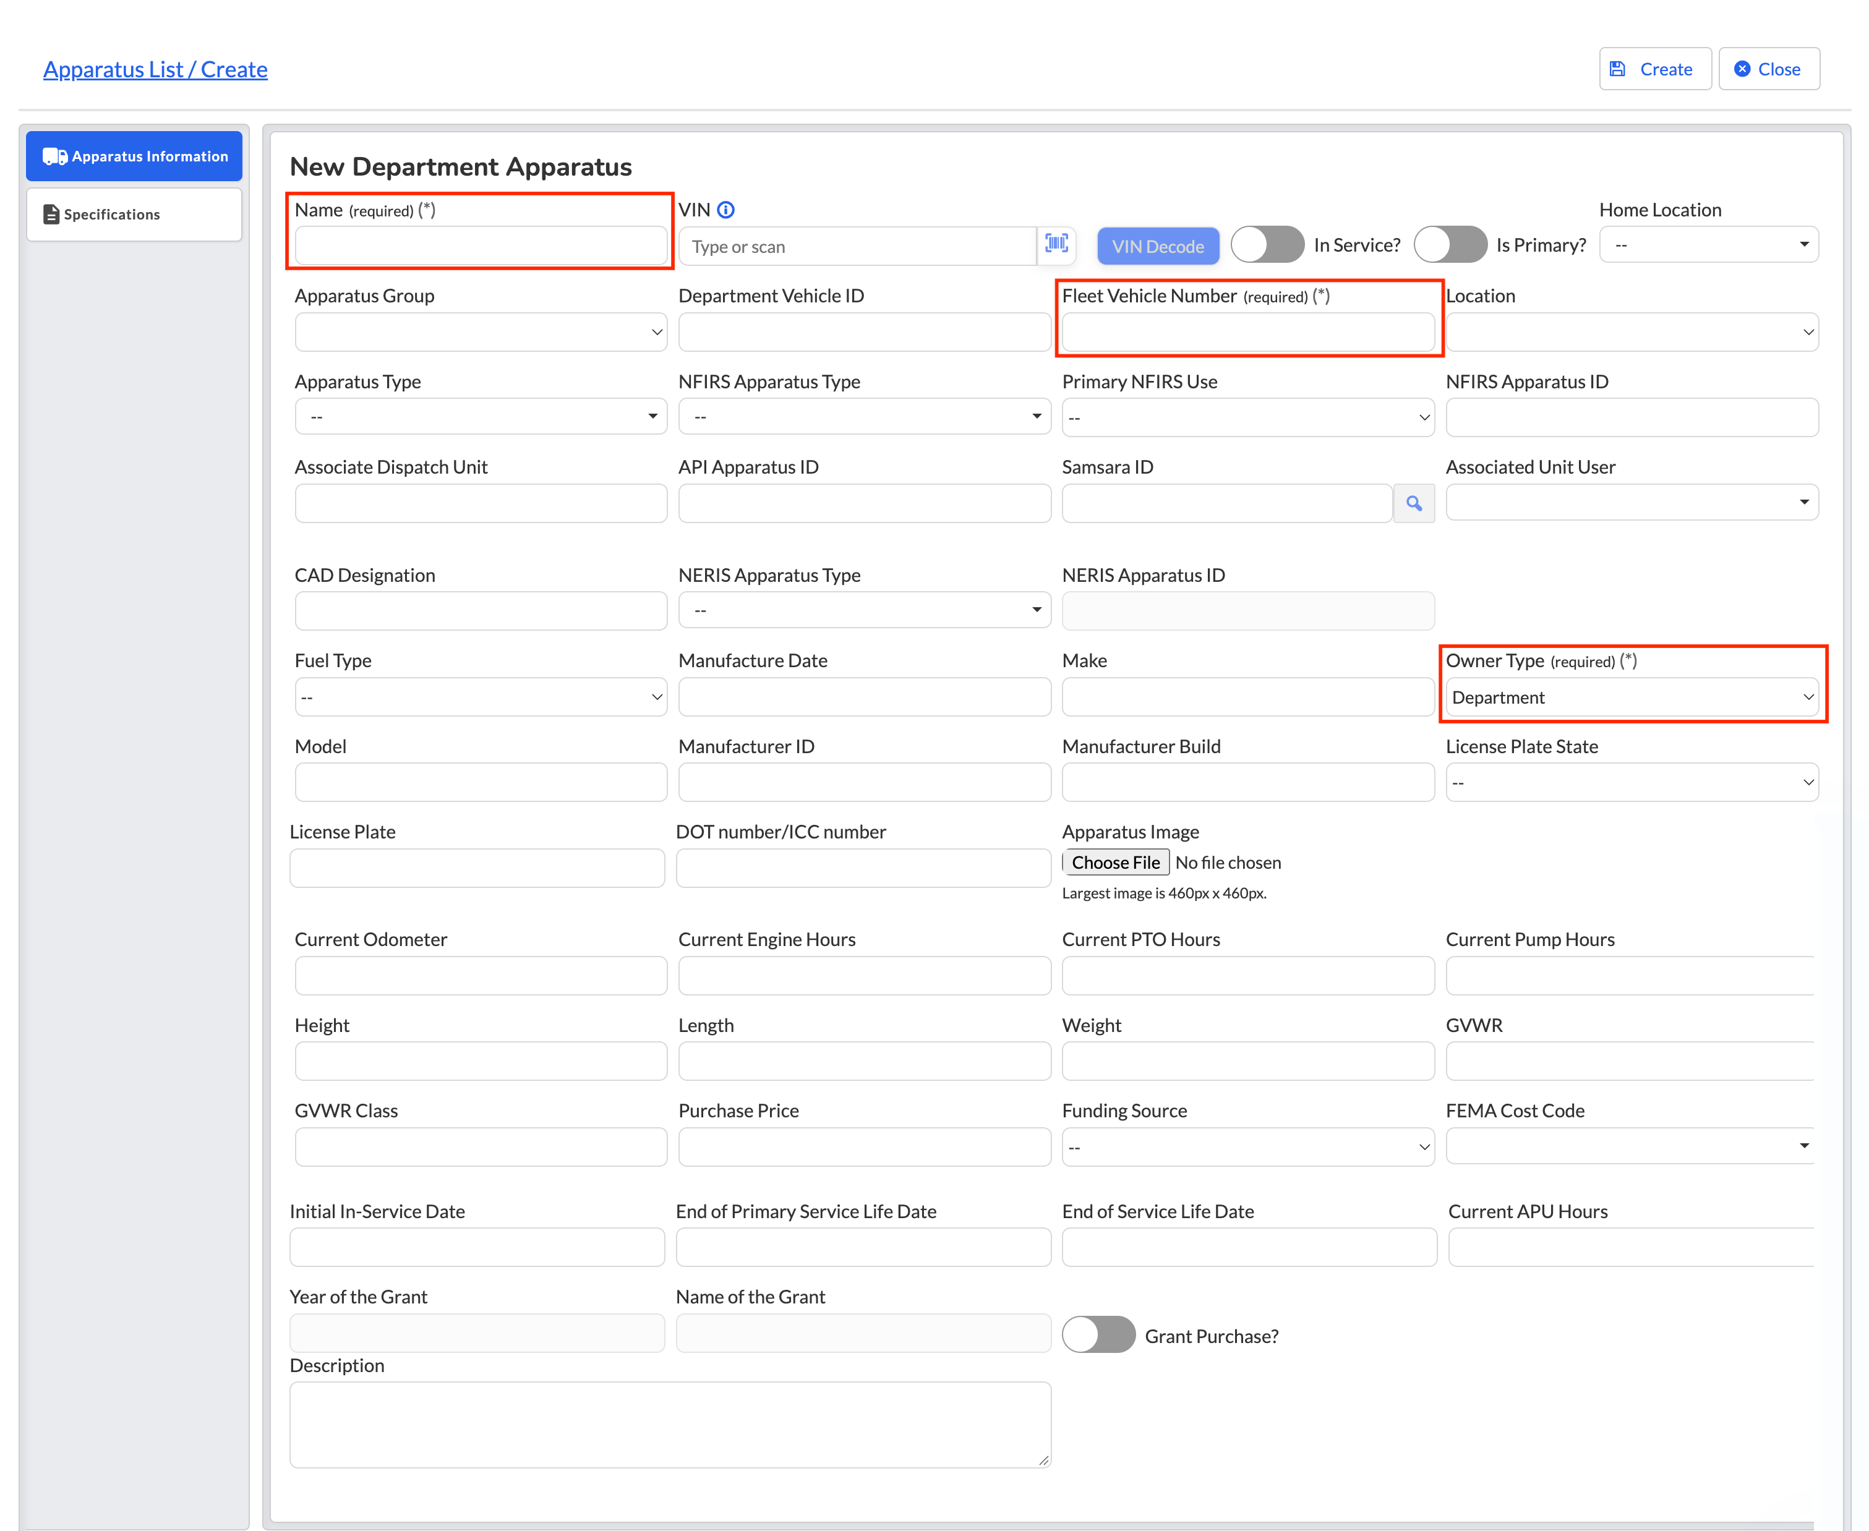Select the Apparatus Information tab
1869x1531 pixels.
coord(134,156)
